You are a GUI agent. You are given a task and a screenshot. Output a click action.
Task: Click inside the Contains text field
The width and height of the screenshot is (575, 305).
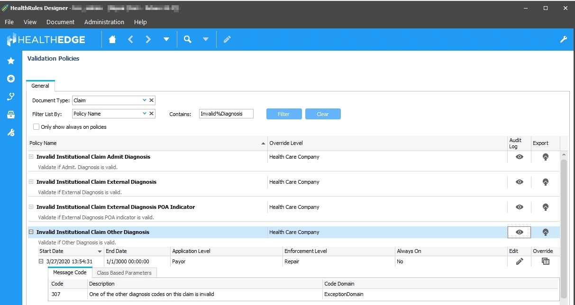[x=226, y=114]
